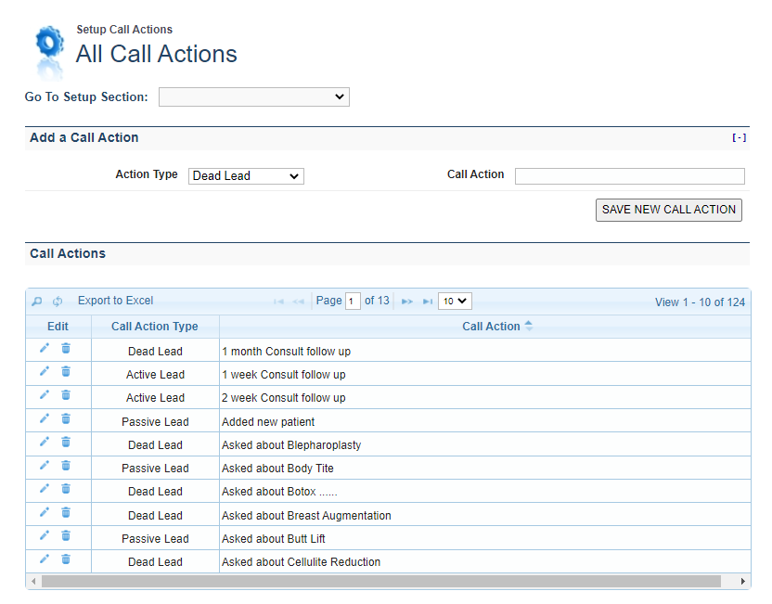
Task: Edit the '1 month Consult follow up' row
Action: coord(44,348)
